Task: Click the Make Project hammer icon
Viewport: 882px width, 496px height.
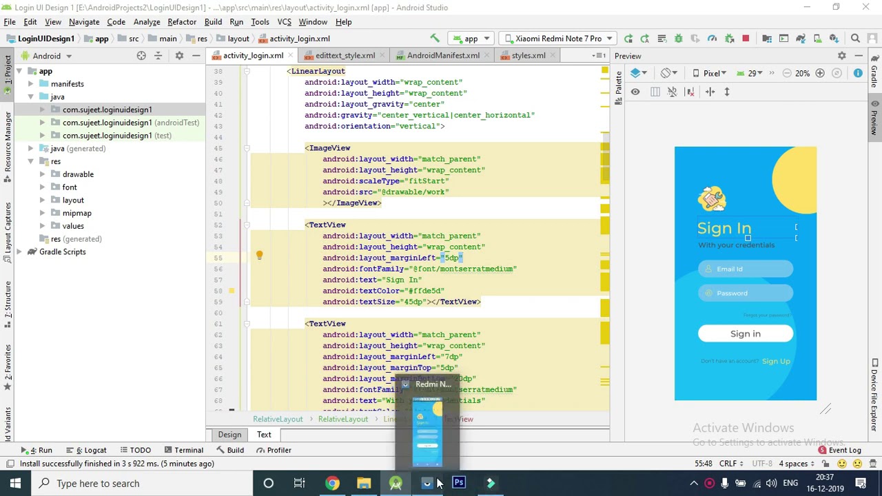Action: (x=435, y=39)
